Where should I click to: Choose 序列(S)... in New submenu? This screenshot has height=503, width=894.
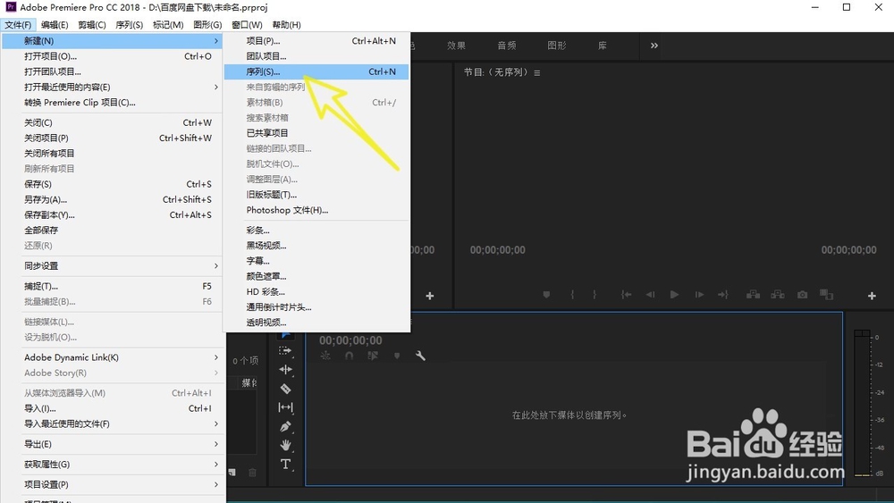click(x=316, y=71)
